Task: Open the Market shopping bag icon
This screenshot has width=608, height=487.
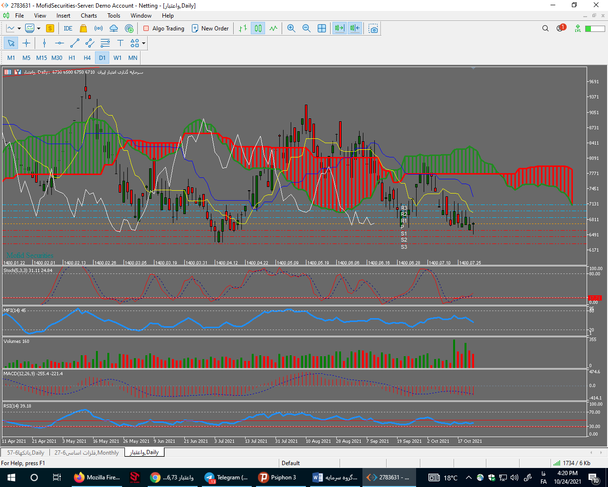Action: (84, 29)
